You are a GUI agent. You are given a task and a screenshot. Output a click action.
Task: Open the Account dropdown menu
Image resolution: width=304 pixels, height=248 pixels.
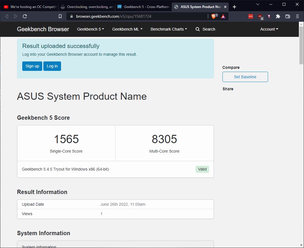(269, 29)
